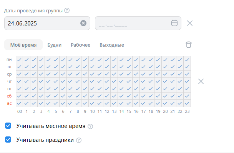Click help icon next to Учитывать праздники
The width and height of the screenshot is (234, 153).
click(x=79, y=140)
